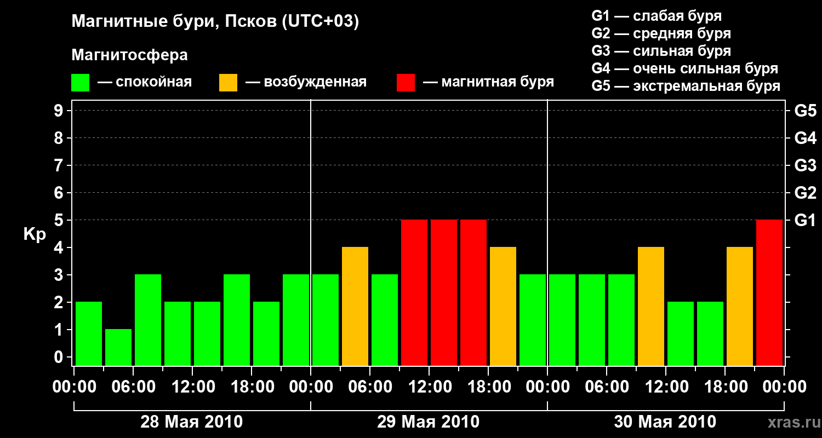Select the 'G1 — слабая буря' legend line
The width and height of the screenshot is (822, 438).
[x=657, y=16]
